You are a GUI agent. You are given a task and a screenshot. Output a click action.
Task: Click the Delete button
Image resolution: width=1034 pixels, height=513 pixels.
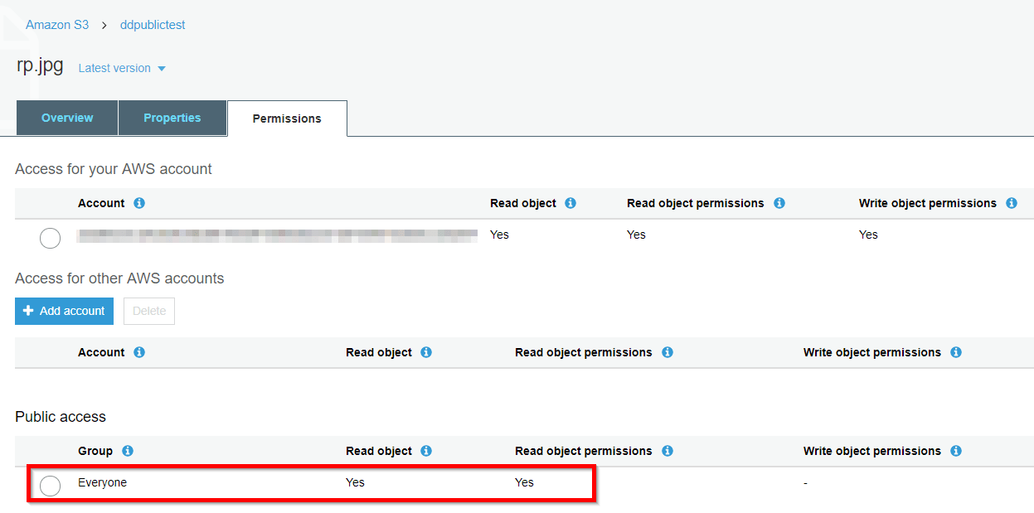click(x=149, y=311)
